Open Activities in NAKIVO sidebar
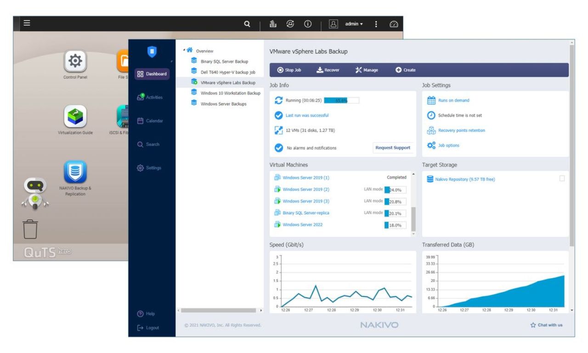The width and height of the screenshot is (588, 353). pyautogui.click(x=150, y=97)
